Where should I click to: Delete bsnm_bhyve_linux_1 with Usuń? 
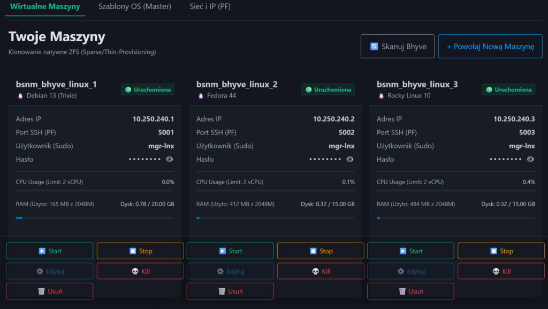[x=50, y=291]
